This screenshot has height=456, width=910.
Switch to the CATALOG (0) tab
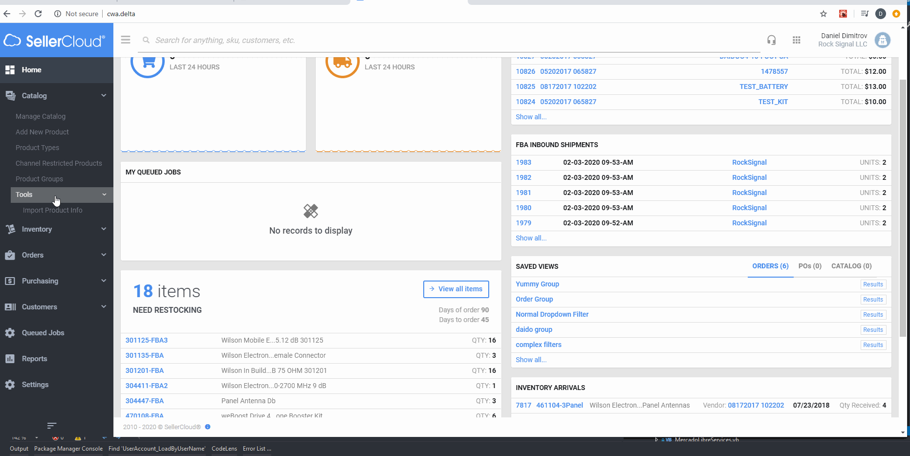click(851, 266)
